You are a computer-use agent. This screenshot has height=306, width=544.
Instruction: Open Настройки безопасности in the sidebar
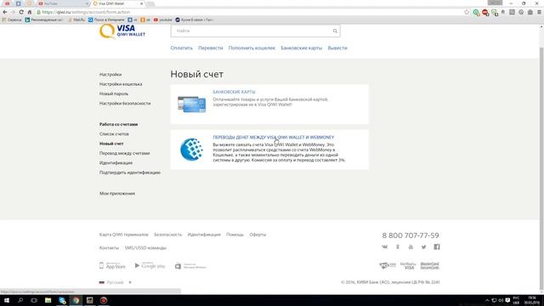coord(125,104)
